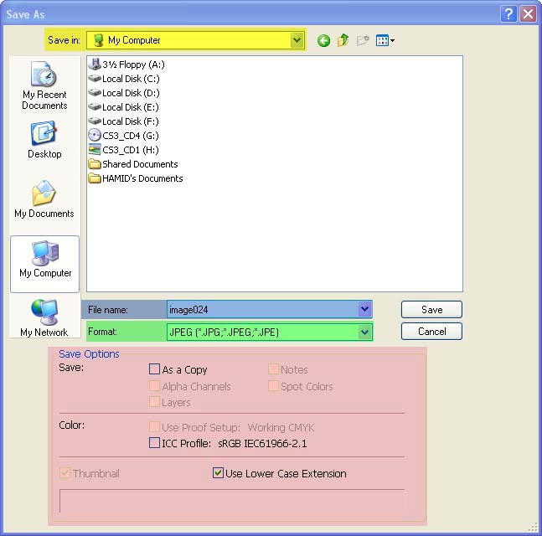Click the 3½ Floppy (A:) drive icon
542x536 pixels.
[x=95, y=64]
